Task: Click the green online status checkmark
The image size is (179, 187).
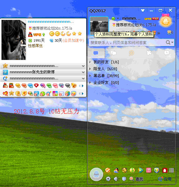Action: (113, 18)
